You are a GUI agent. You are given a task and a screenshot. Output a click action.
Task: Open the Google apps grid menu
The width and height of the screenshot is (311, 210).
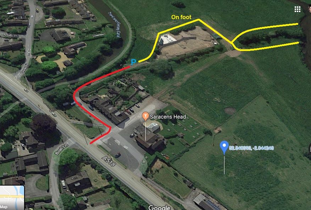pyautogui.click(x=297, y=9)
